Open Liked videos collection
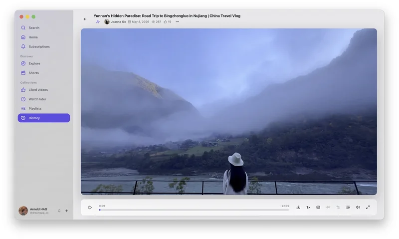This screenshot has height=239, width=399. [x=44, y=90]
